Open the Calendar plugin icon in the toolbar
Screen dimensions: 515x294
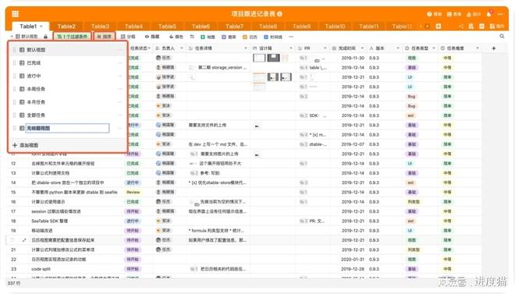pos(250,37)
